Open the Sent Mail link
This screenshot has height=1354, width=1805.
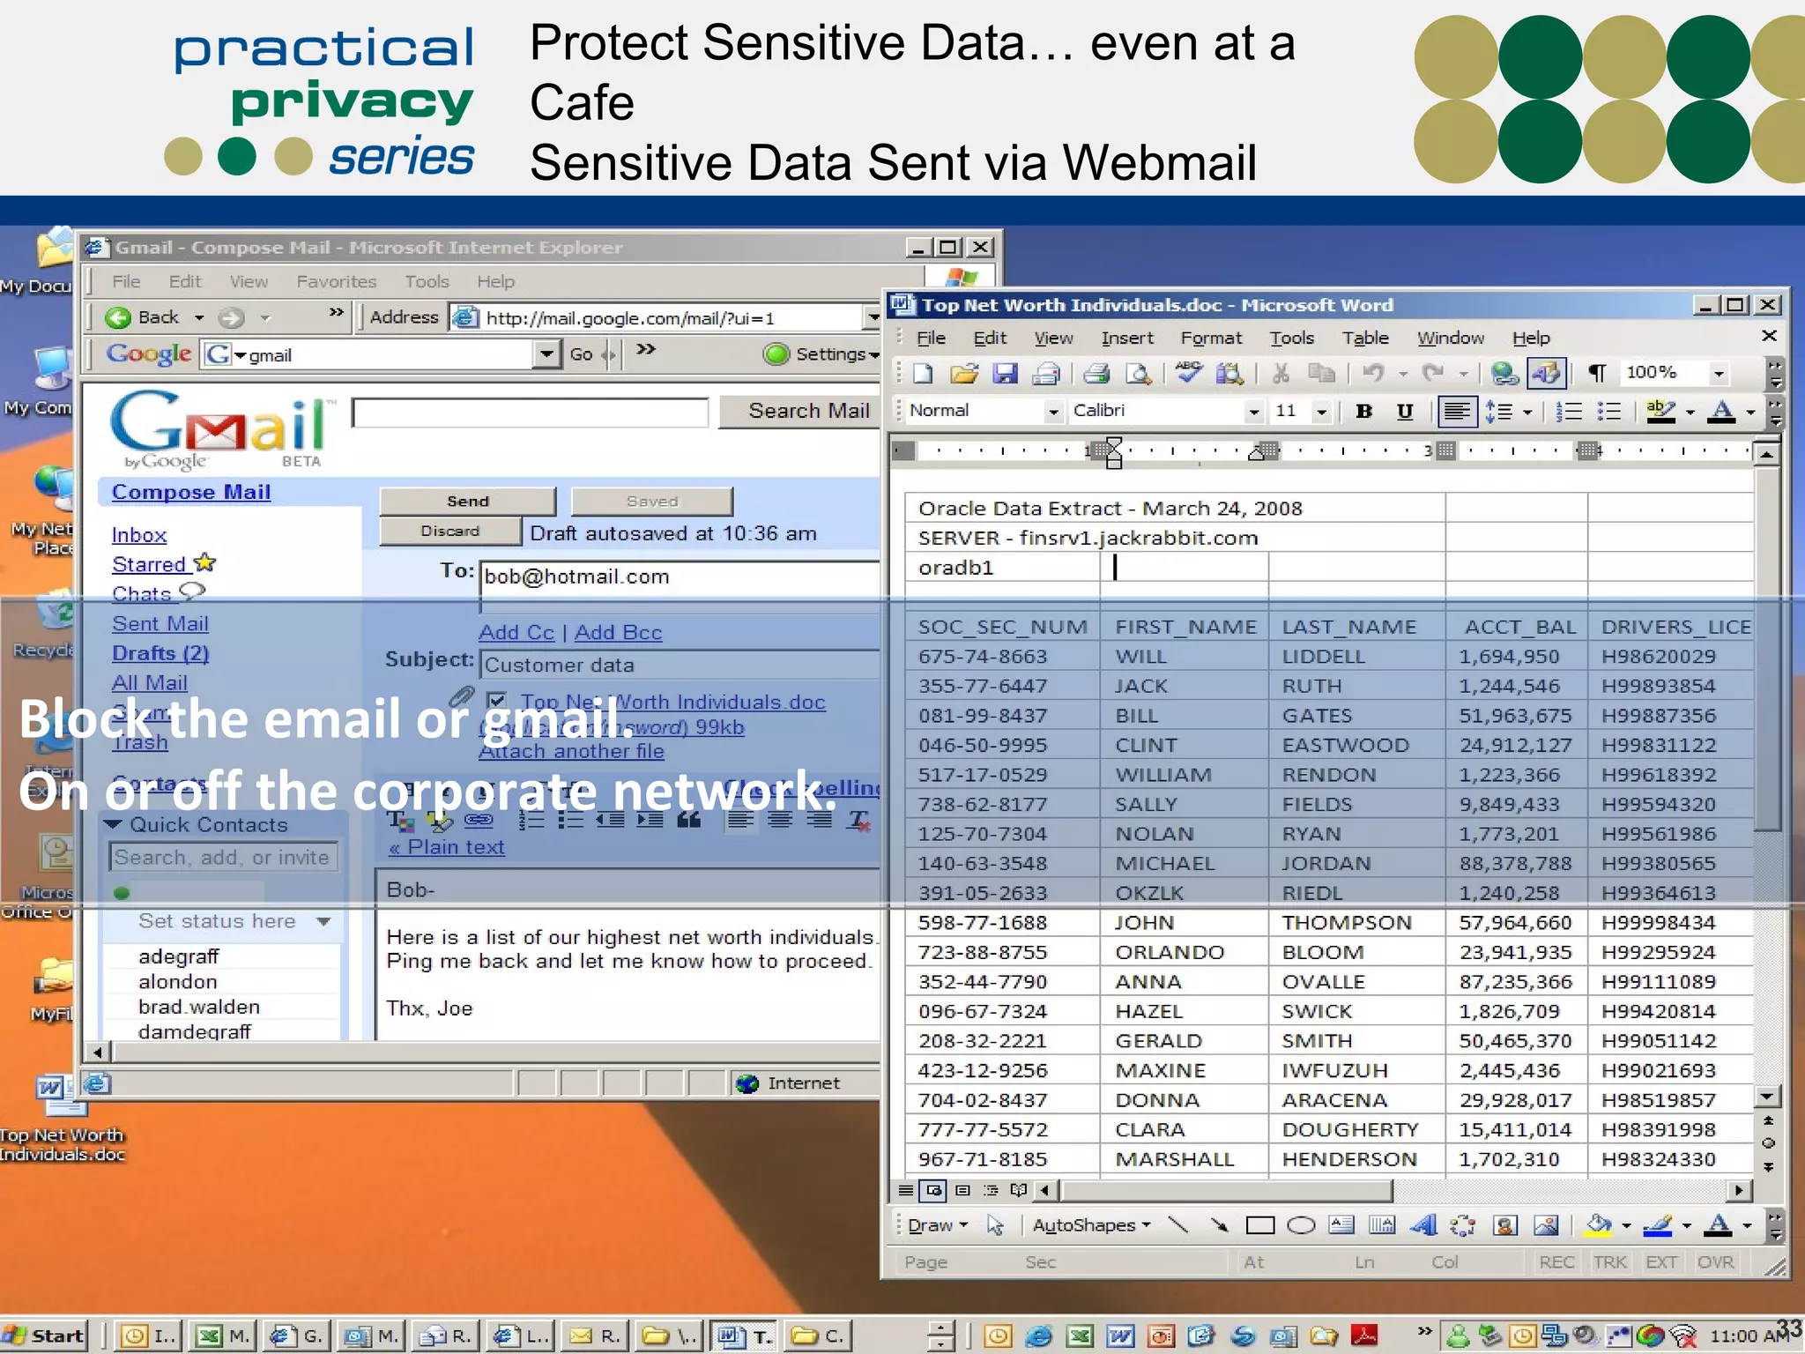tap(160, 624)
